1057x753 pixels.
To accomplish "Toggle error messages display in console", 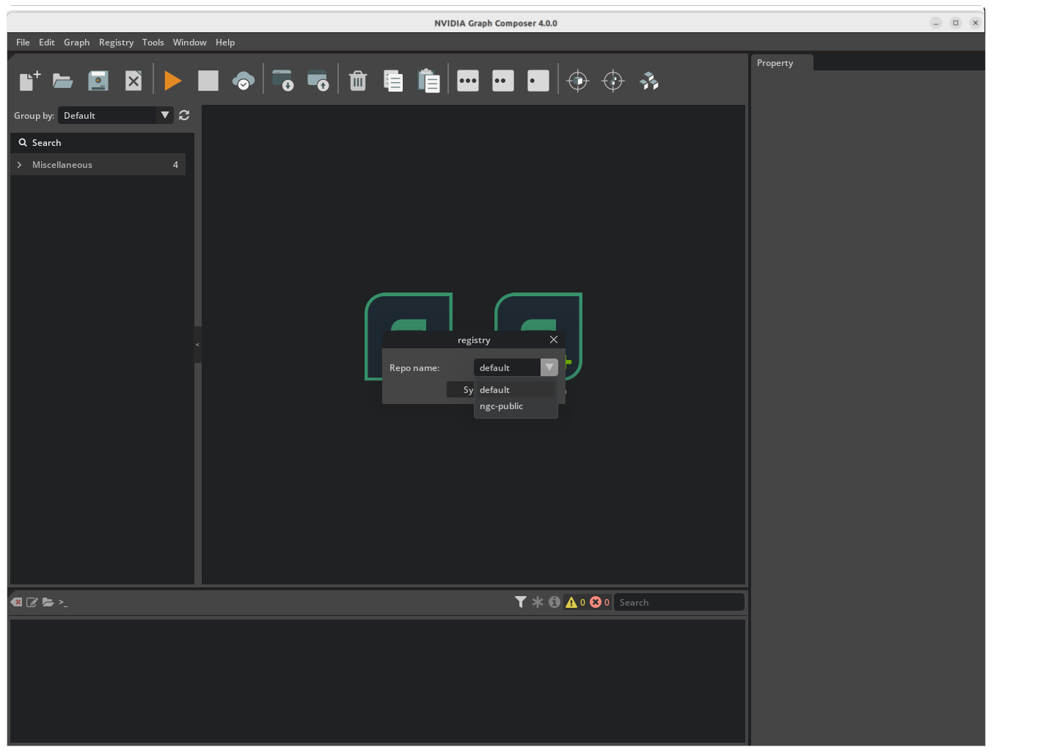I will tap(596, 601).
